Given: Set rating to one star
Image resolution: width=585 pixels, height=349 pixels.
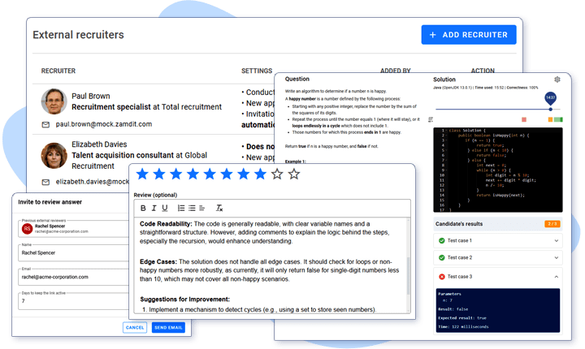Looking at the screenshot, I should tap(142, 174).
